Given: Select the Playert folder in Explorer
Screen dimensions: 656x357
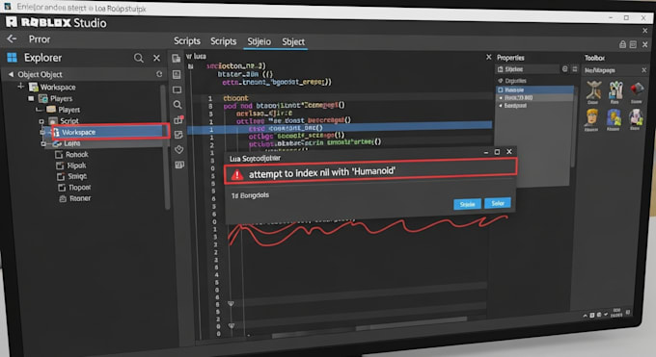Looking at the screenshot, I should click(x=69, y=110).
